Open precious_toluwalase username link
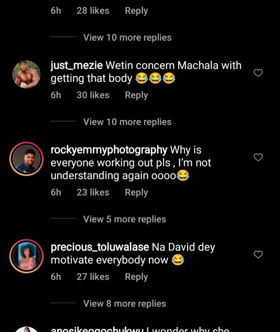Image resolution: width=280 pixels, height=332 pixels. point(100,247)
